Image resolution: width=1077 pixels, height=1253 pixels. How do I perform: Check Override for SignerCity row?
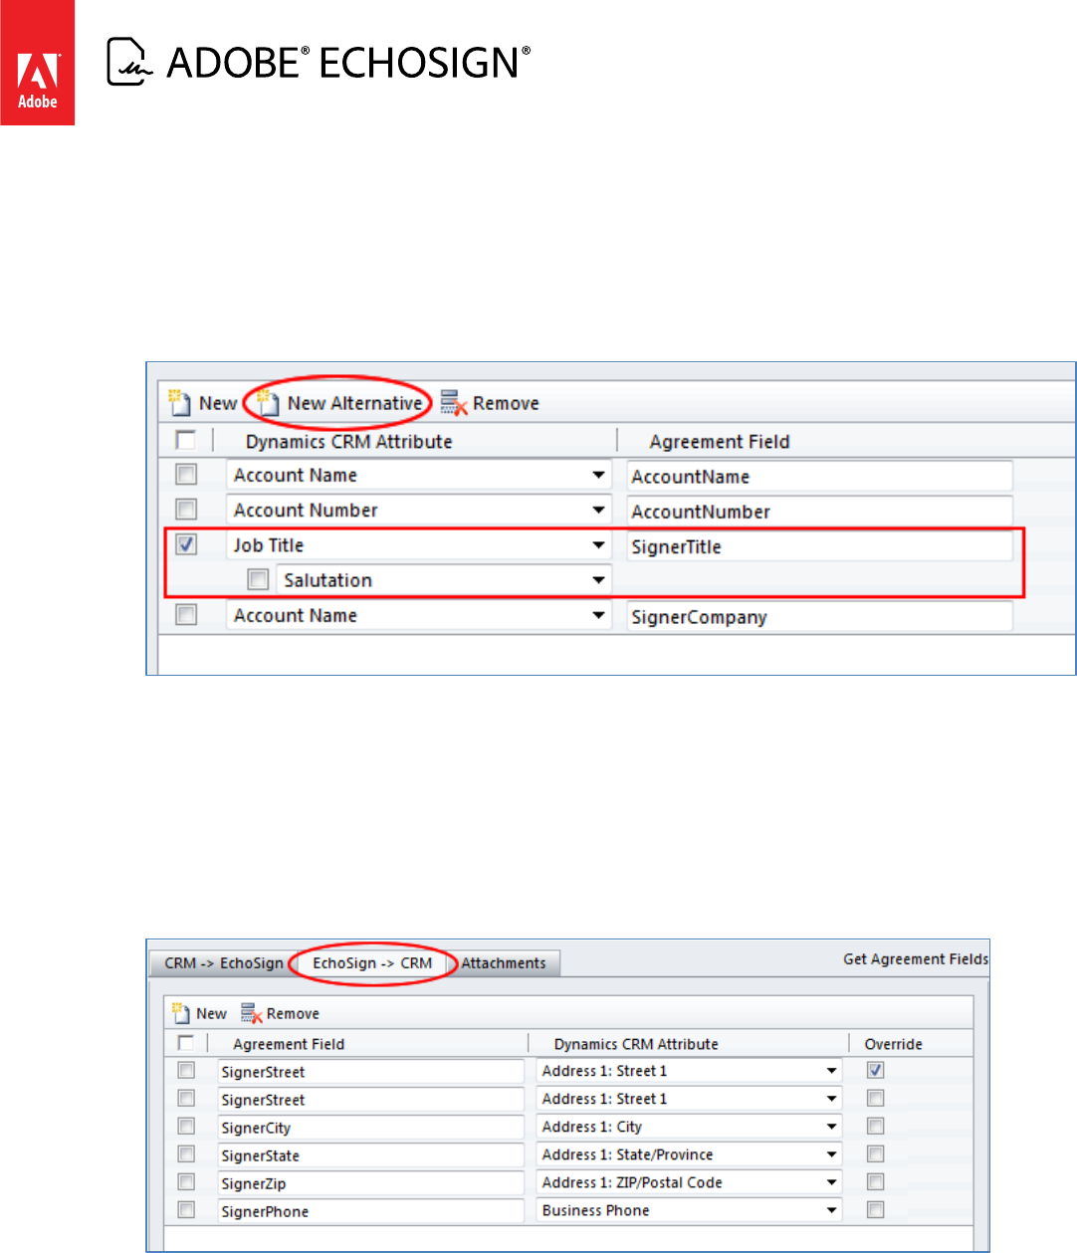(875, 1127)
